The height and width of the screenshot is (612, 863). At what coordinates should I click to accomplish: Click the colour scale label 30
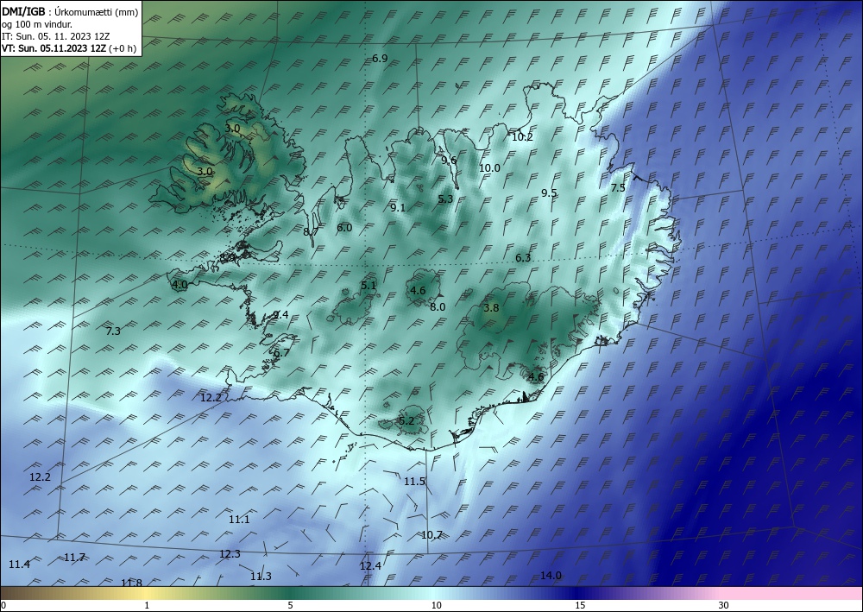tap(724, 605)
